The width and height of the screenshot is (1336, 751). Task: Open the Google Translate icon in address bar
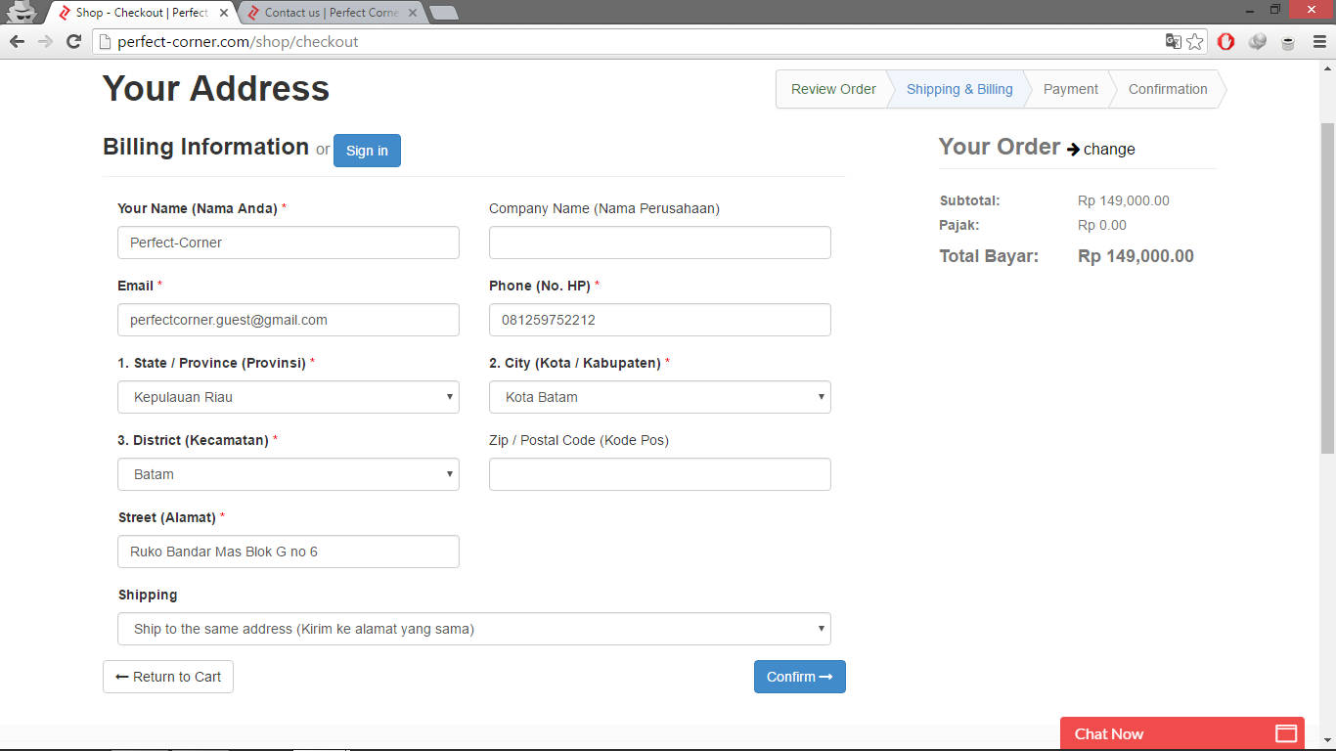click(x=1174, y=41)
